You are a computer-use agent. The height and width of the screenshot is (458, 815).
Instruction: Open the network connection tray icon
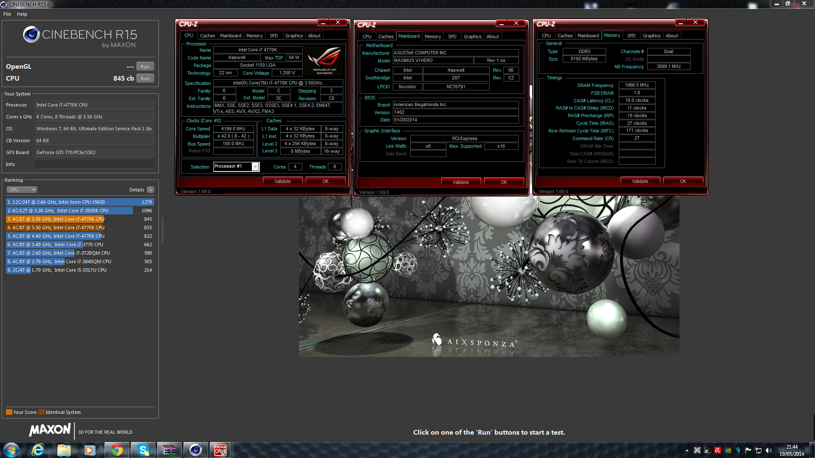pyautogui.click(x=758, y=450)
